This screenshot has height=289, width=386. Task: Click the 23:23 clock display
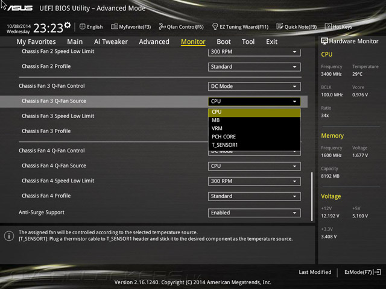coord(48,28)
